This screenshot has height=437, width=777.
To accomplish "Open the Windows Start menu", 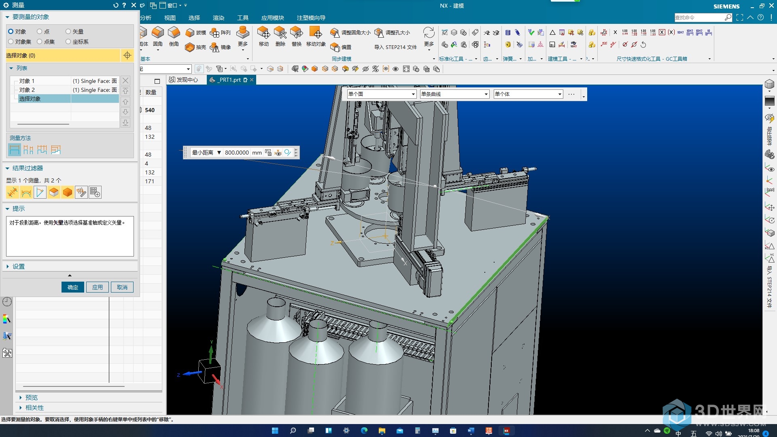I will (275, 431).
